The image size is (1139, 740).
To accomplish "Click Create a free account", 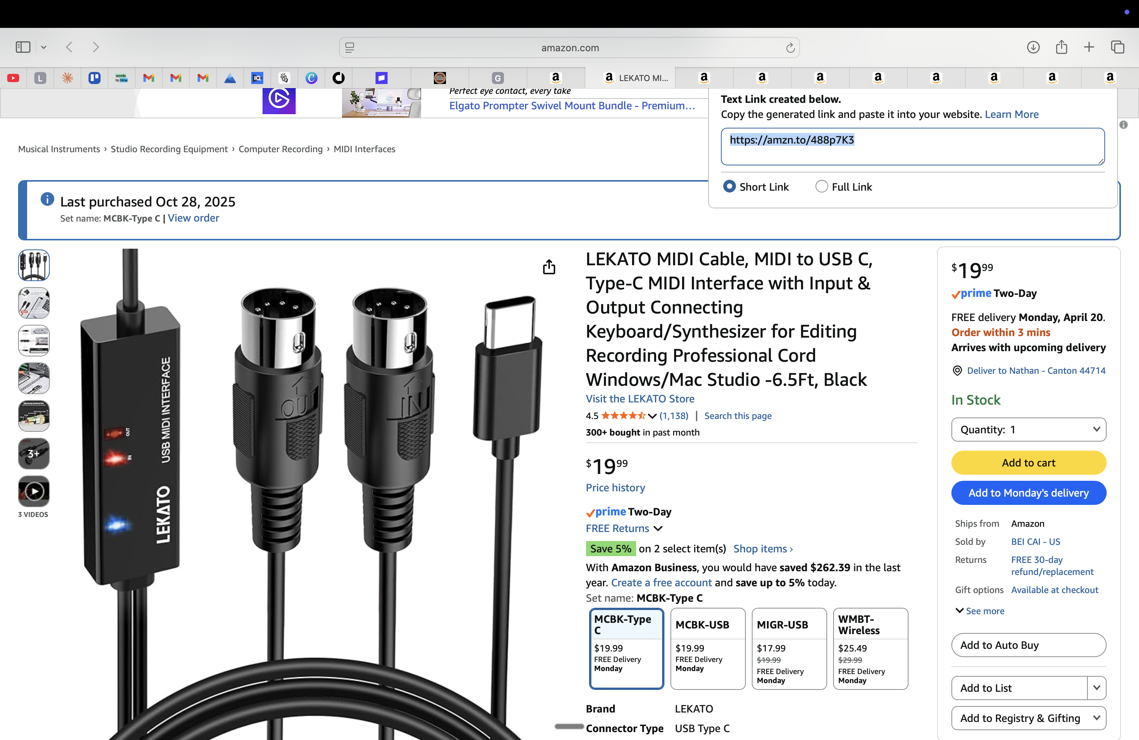I will (661, 583).
